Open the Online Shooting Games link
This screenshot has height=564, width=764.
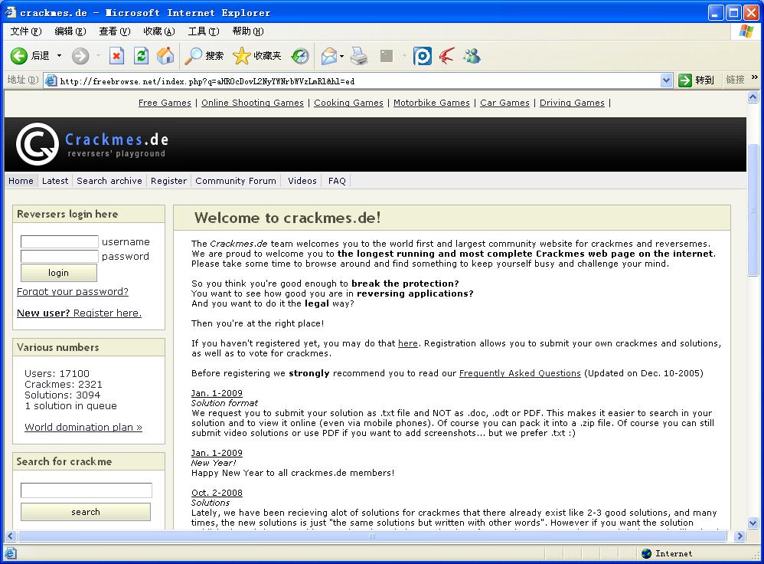pyautogui.click(x=253, y=103)
